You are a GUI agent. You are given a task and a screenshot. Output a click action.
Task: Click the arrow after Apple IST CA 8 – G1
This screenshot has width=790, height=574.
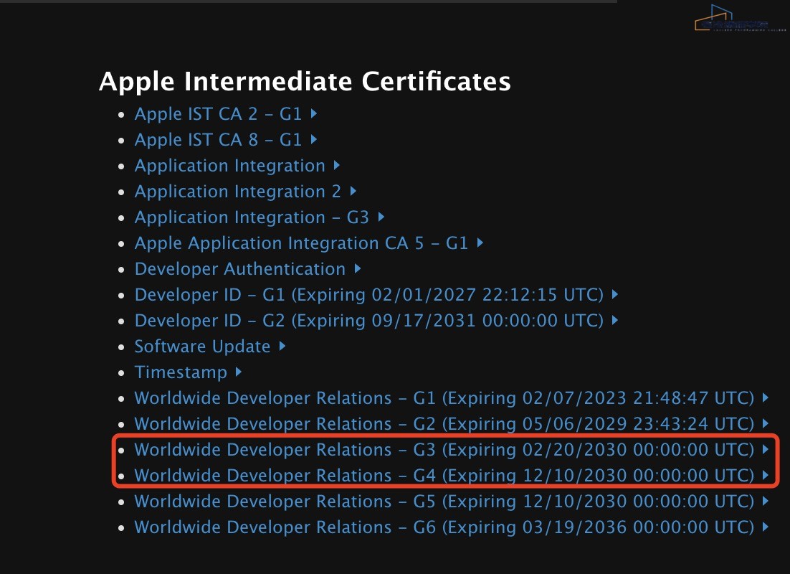click(x=314, y=139)
